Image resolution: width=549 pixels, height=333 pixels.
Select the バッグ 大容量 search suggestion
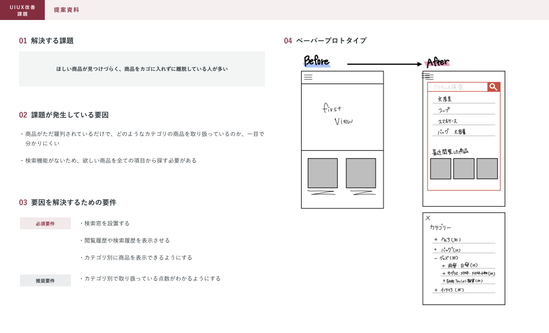pos(452,132)
